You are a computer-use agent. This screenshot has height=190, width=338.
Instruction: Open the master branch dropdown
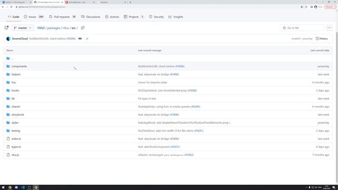22,28
